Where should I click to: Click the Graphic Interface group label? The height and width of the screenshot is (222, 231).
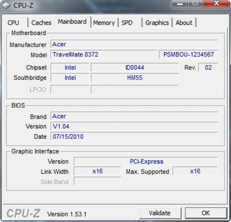pyautogui.click(x=35, y=151)
